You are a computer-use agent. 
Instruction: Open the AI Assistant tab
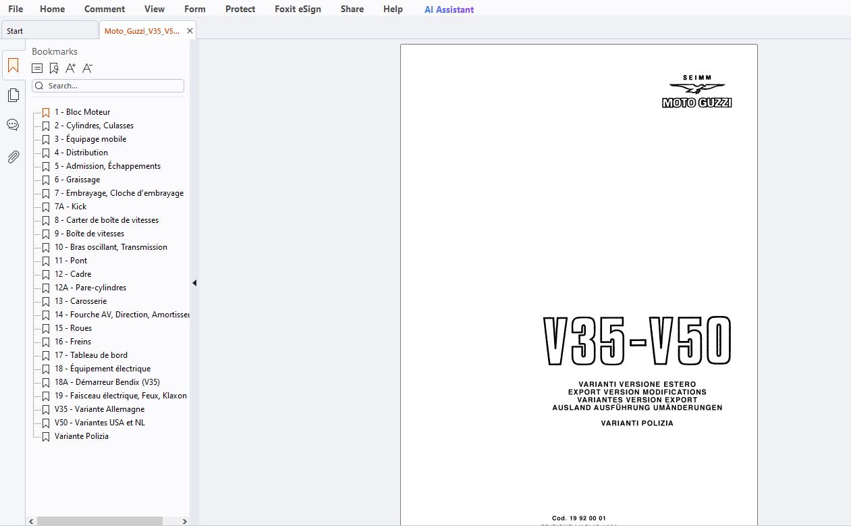point(449,9)
